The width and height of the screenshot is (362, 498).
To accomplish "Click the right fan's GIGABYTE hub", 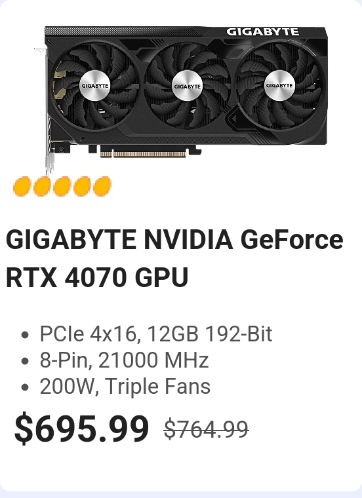I will [x=279, y=85].
